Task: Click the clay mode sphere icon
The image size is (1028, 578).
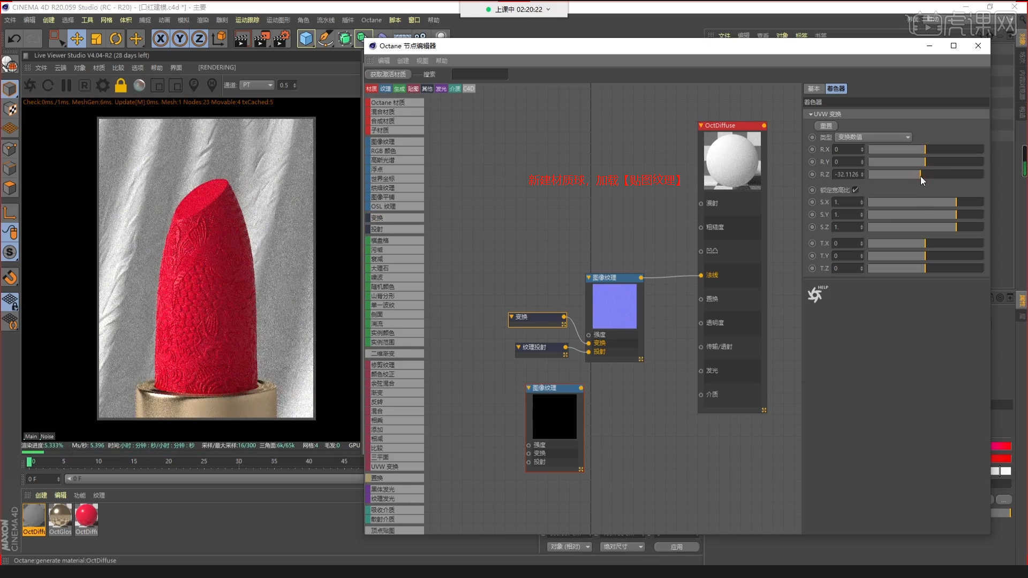Action: coord(139,85)
